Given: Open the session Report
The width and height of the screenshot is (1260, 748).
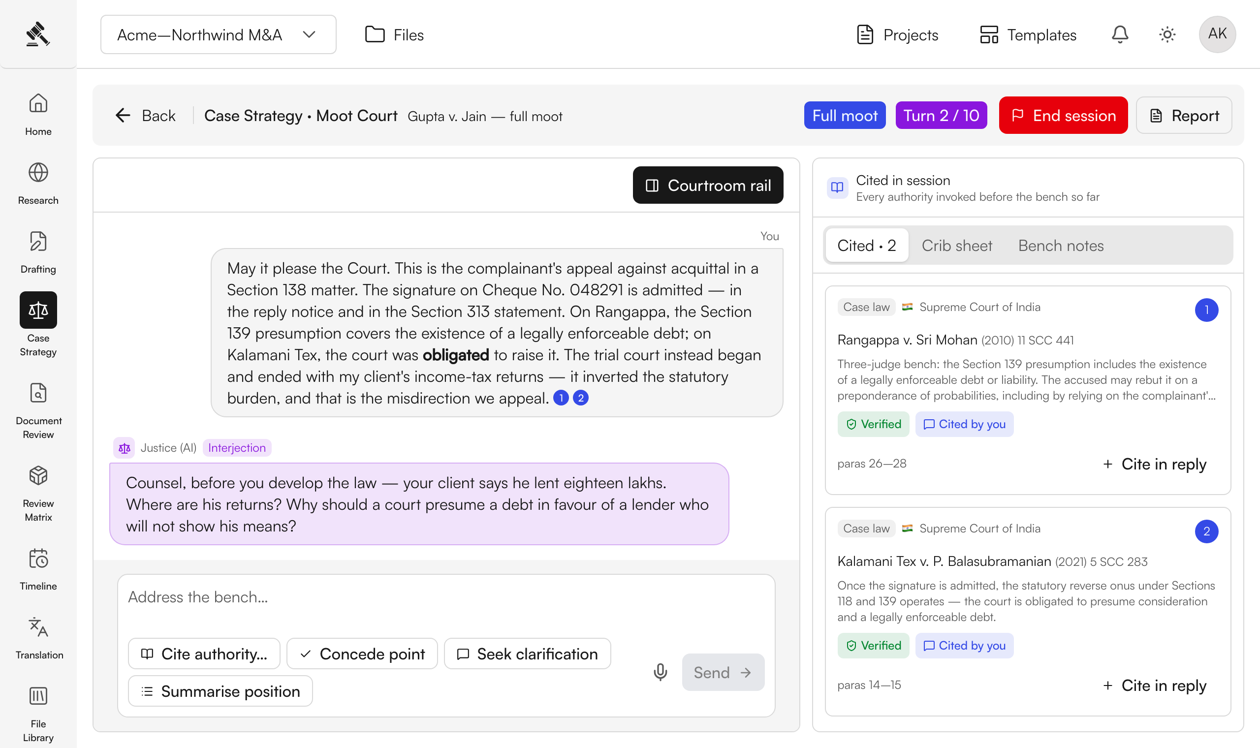Looking at the screenshot, I should coord(1184,116).
